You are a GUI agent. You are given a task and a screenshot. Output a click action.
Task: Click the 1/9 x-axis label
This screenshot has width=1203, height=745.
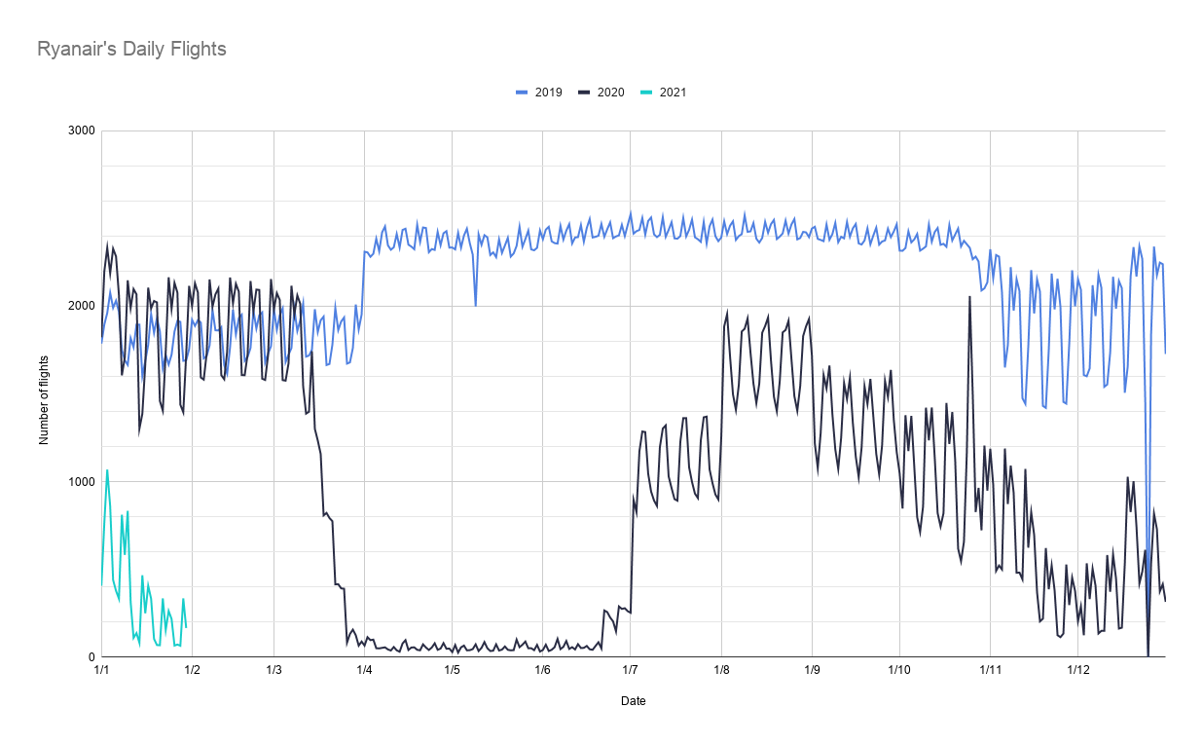pyautogui.click(x=811, y=671)
